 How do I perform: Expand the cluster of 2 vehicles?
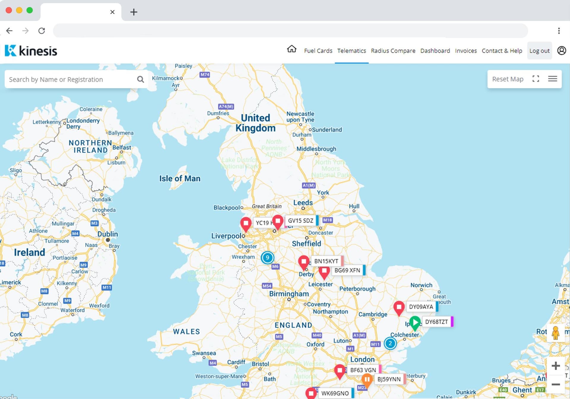390,343
